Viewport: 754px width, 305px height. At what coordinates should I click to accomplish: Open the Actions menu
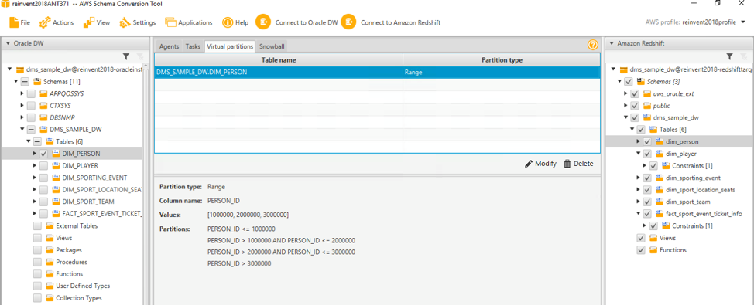(x=57, y=22)
